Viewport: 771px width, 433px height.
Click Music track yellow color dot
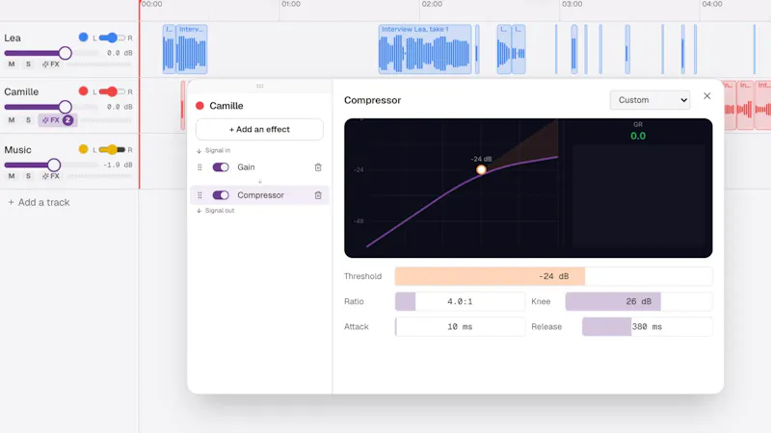click(83, 149)
